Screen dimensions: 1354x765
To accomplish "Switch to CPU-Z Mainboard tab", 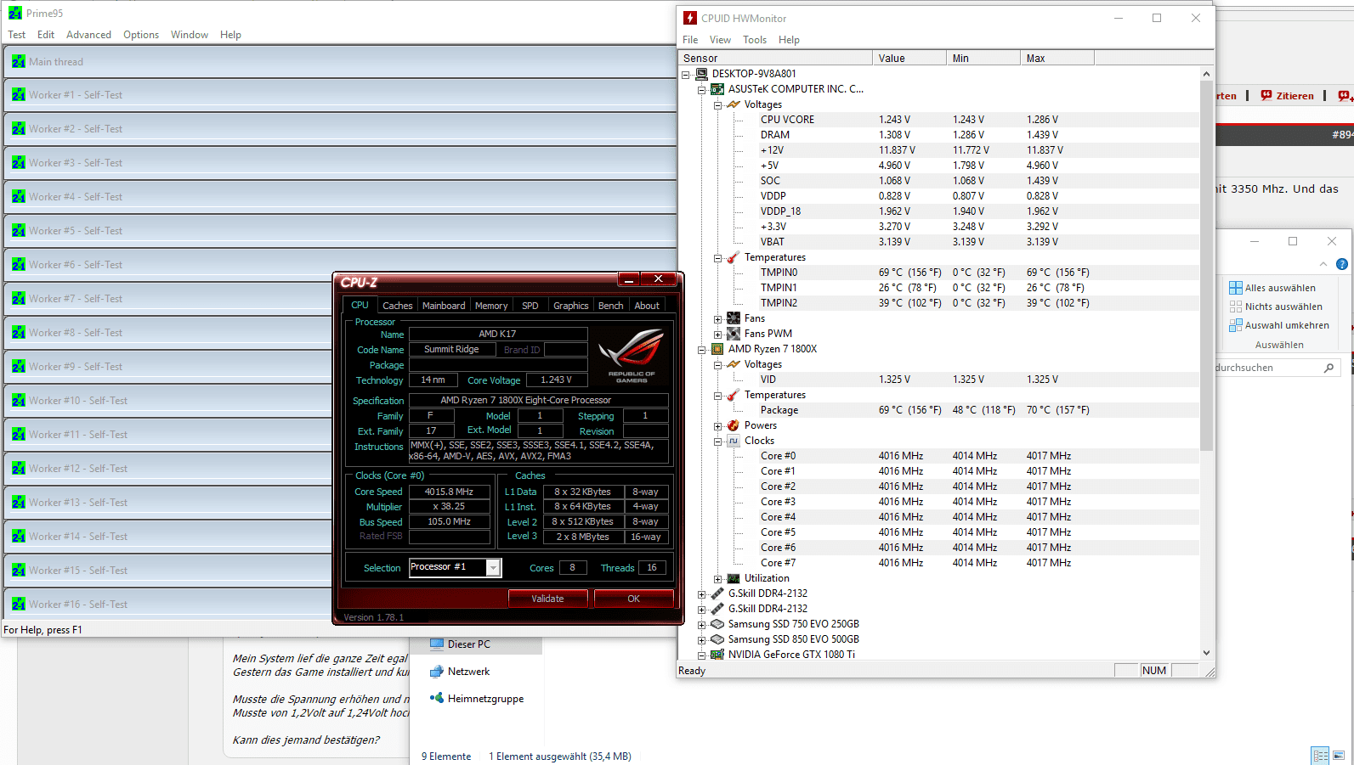I will tap(444, 306).
